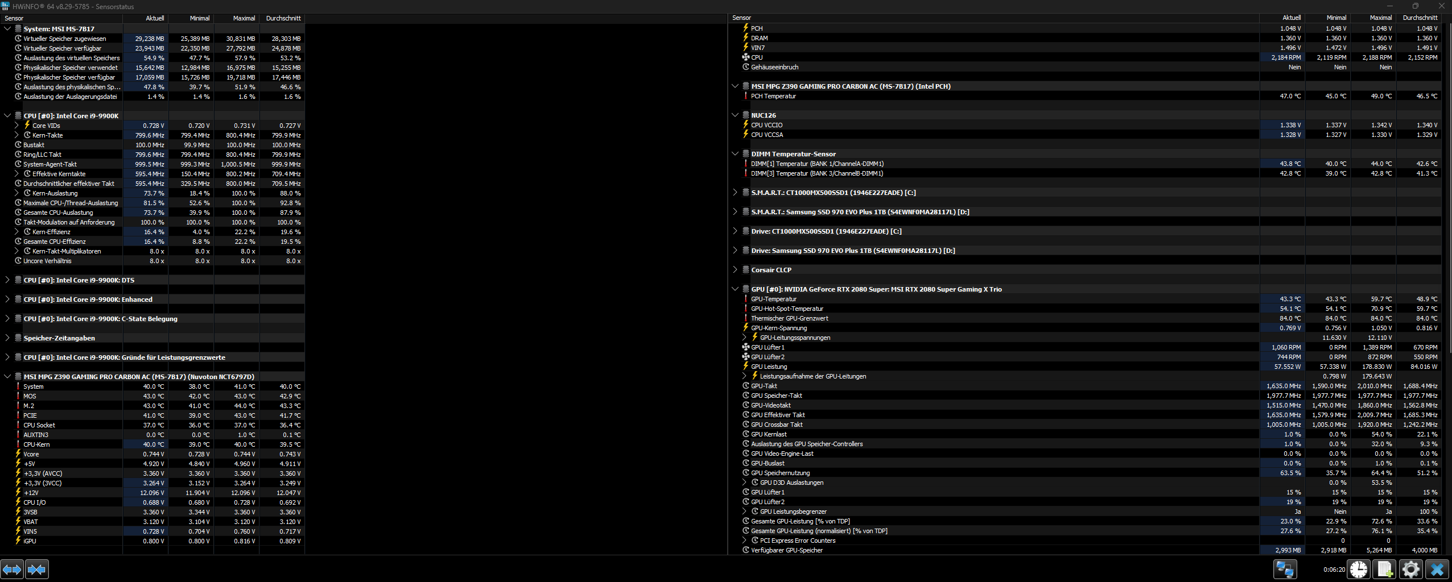Expand S.M.A.R.T. CT1000MX500SSD1 section

(735, 192)
